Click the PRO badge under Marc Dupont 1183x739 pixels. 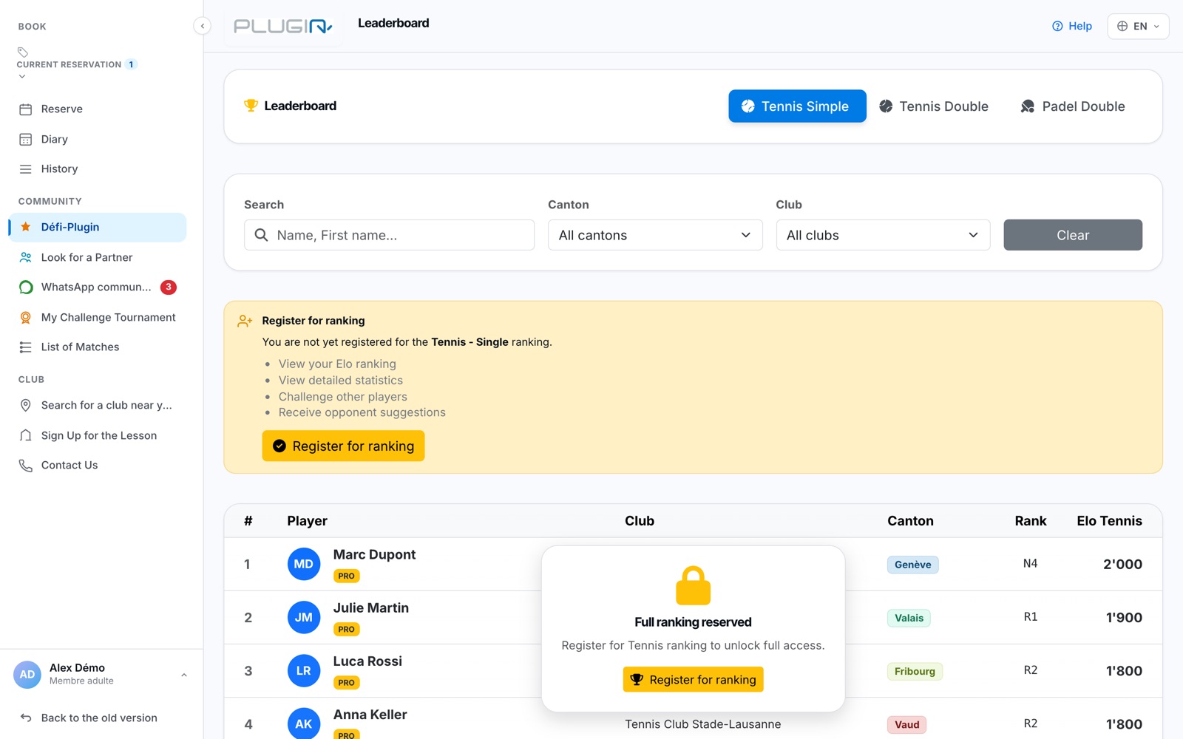click(346, 576)
